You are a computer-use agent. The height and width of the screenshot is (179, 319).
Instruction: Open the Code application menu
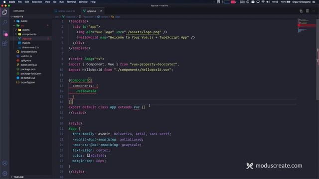click(12, 2)
